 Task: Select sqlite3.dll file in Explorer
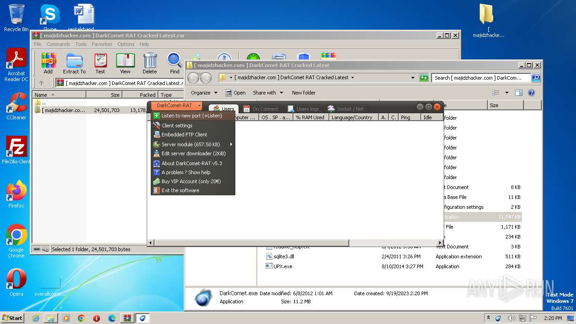[283, 256]
